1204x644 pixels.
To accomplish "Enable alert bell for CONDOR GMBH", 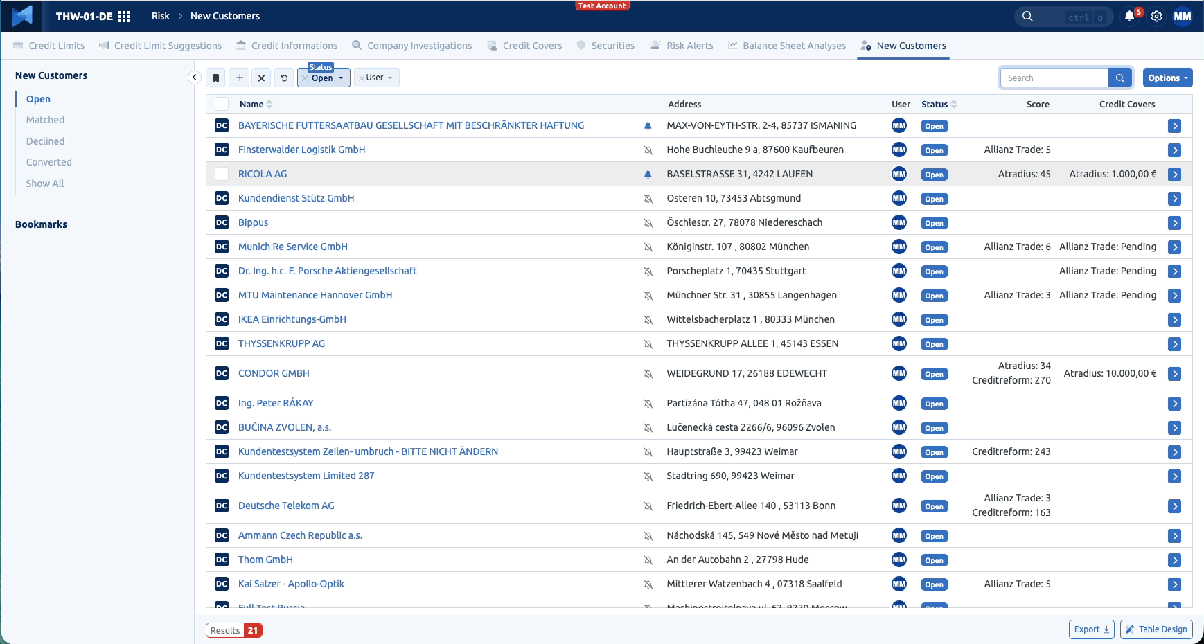I will 648,374.
